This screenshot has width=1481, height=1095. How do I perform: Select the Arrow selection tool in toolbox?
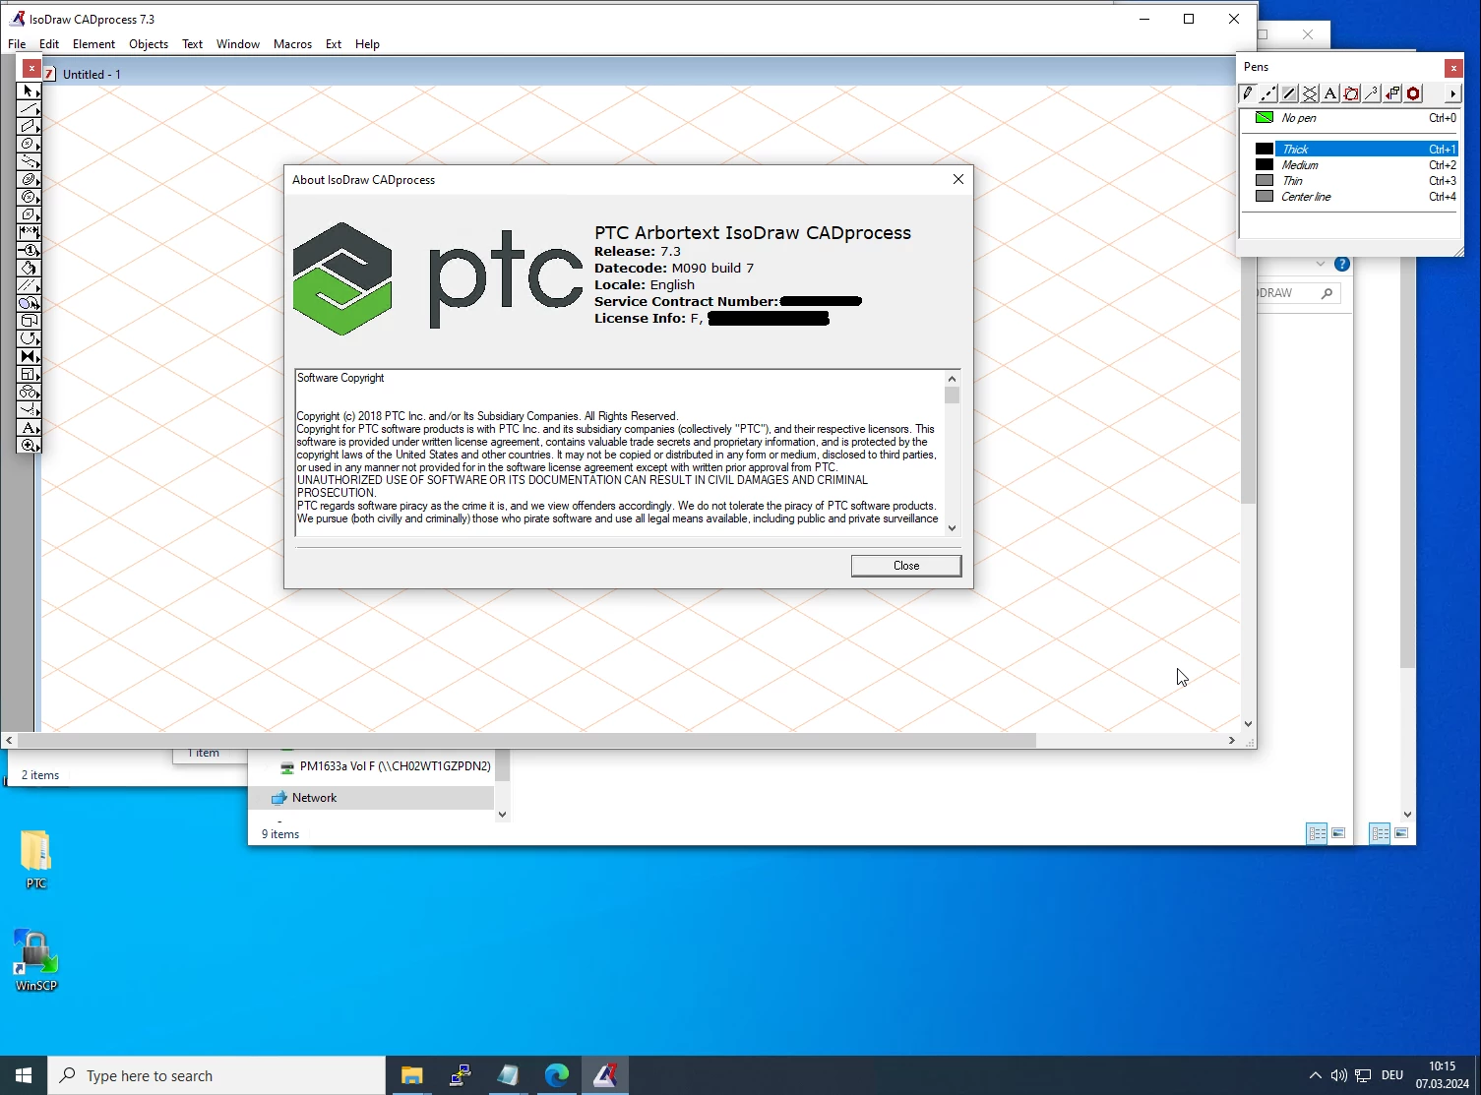tap(30, 91)
